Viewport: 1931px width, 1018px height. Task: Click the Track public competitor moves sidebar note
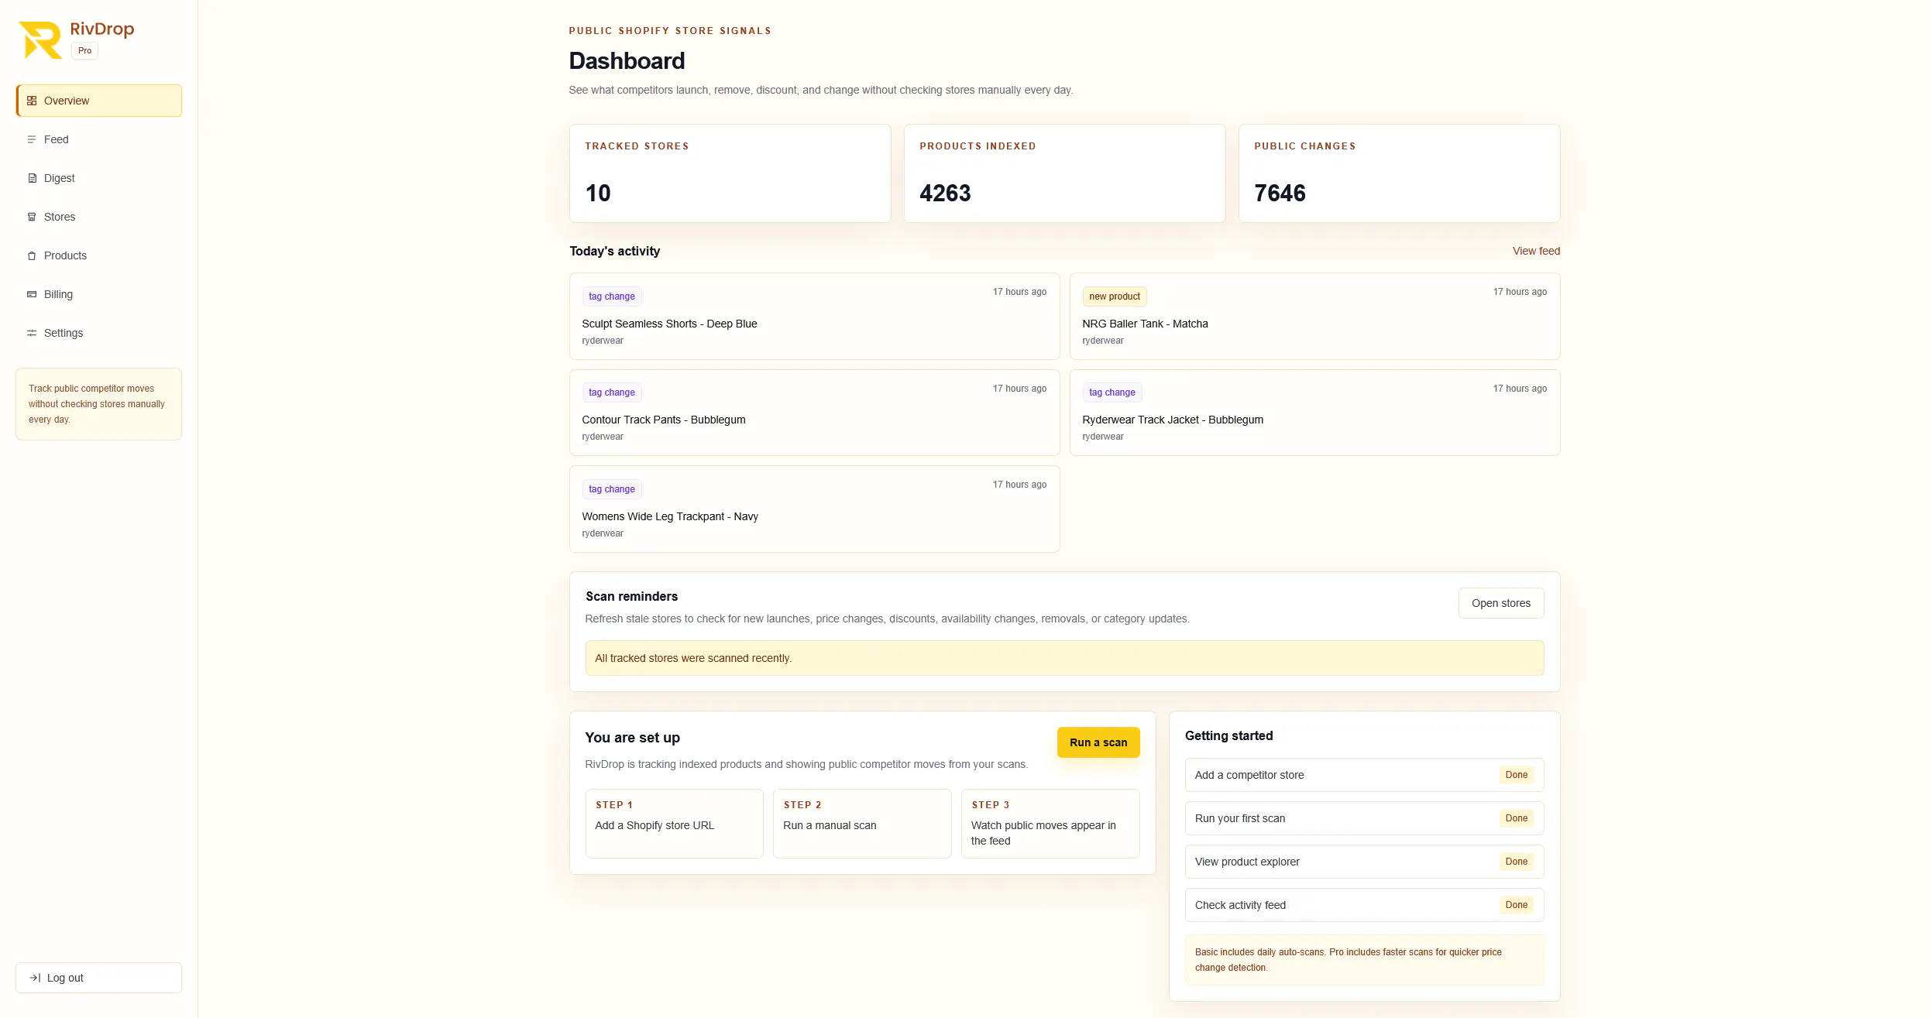99,404
